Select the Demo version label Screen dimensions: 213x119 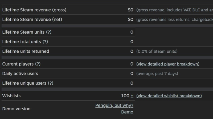(x=16, y=109)
